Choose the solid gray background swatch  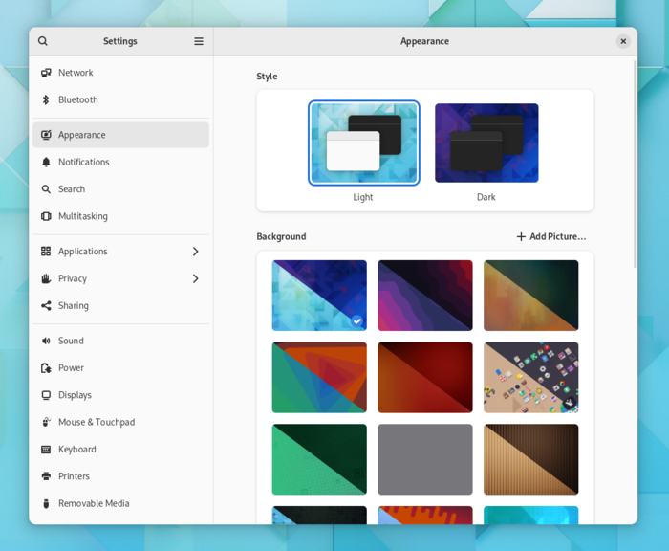(x=425, y=459)
